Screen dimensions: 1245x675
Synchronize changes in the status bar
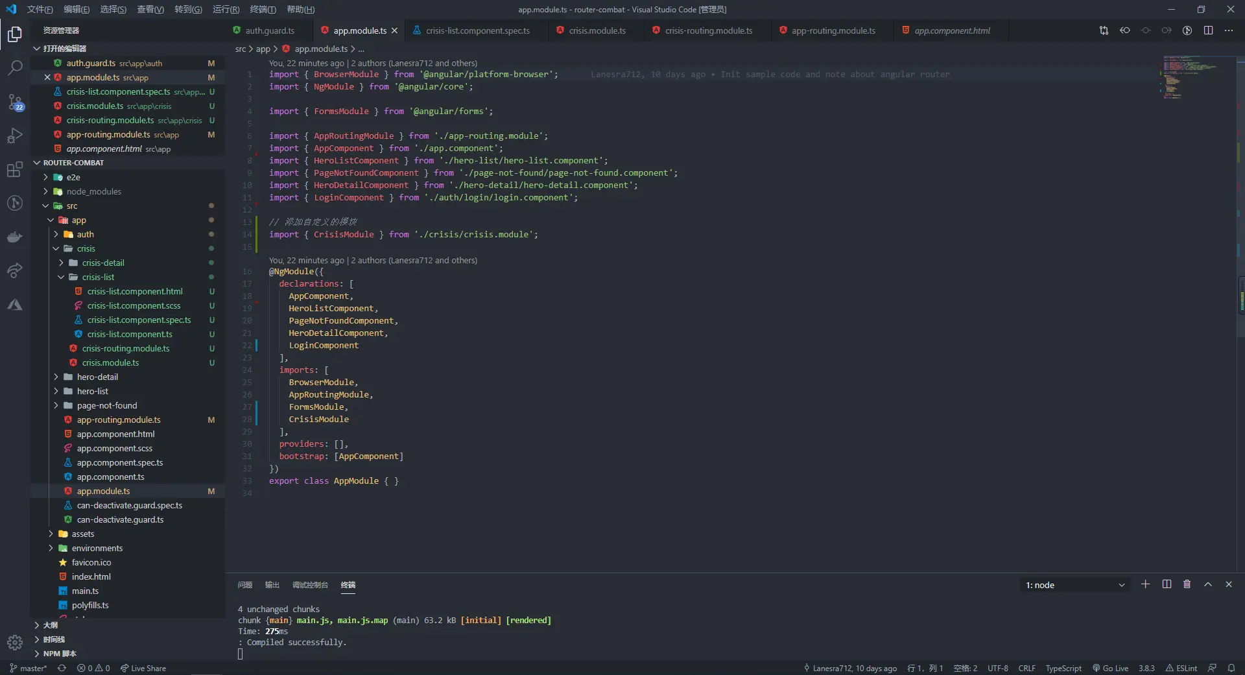point(62,668)
